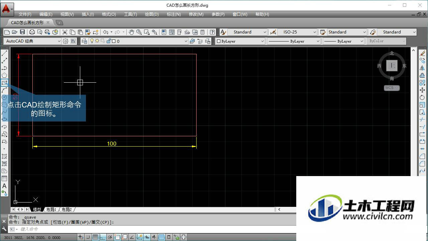Select the Gradient fill tool

(4, 164)
